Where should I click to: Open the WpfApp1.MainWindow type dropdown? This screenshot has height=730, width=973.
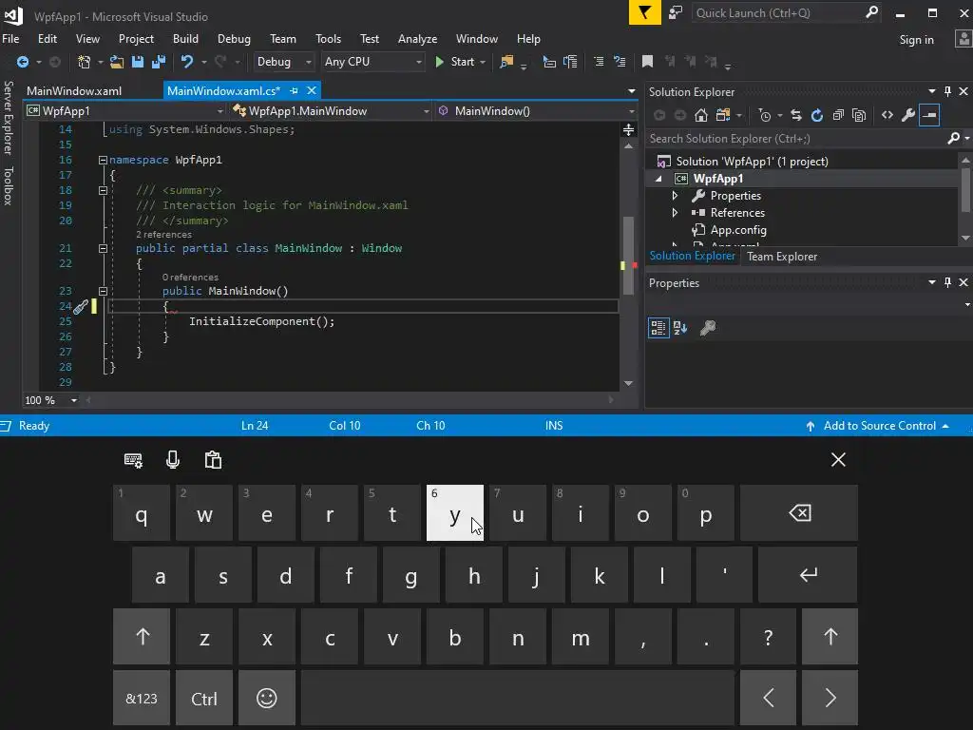(x=331, y=111)
